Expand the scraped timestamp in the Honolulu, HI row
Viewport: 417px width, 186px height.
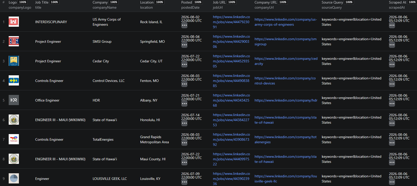pos(392,123)
